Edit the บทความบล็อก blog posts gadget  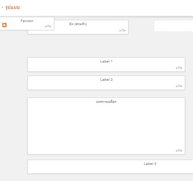179,150
